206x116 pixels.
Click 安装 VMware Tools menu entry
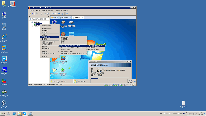coord(49,54)
